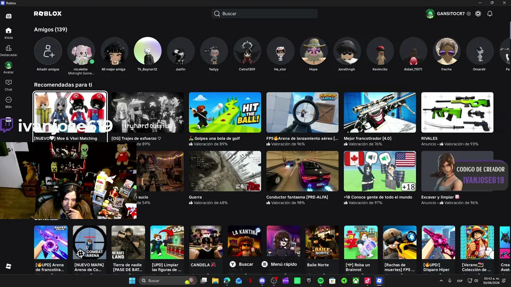
Task: Open Discord from the taskbar
Action: [x=262, y=281]
